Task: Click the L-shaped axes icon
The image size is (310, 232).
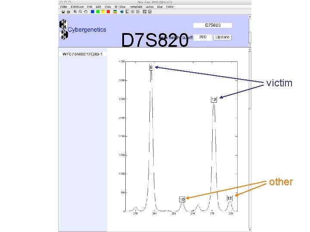Action: 127,12
